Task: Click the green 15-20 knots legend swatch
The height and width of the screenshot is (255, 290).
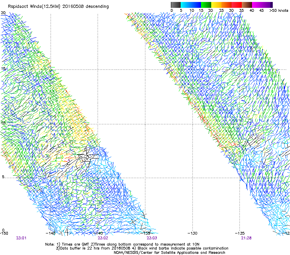Action: (x=206, y=5)
